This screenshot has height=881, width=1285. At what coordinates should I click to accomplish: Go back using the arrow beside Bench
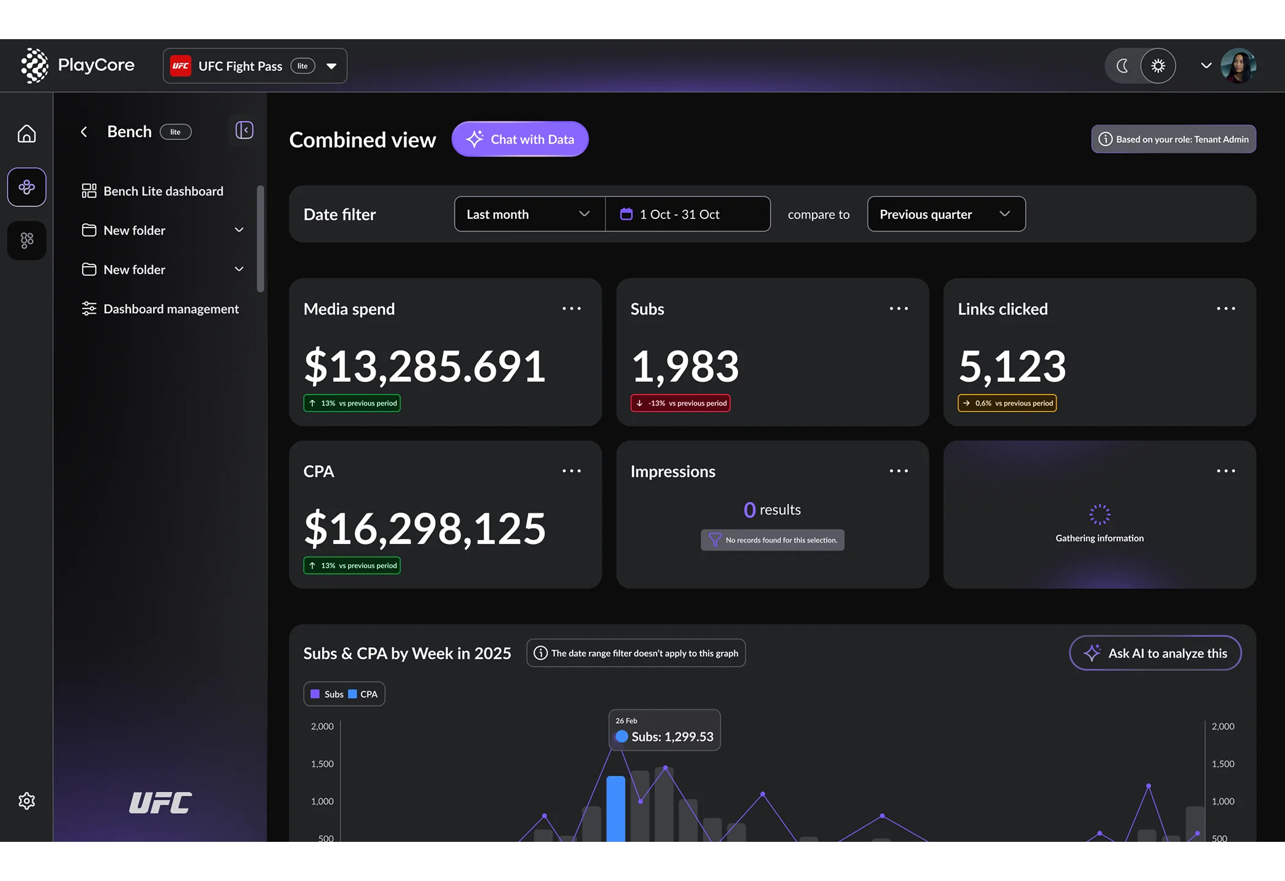click(x=84, y=132)
